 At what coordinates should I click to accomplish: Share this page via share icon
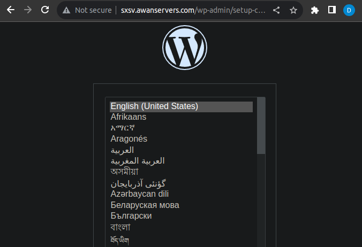[276, 10]
